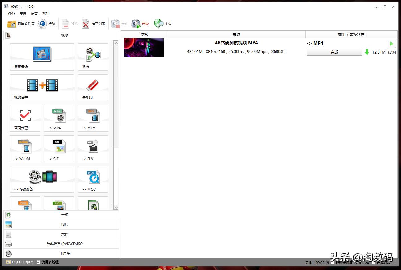This screenshot has height=270, width=401.
Task: Expand the 音频 audio category
Action: point(64,215)
